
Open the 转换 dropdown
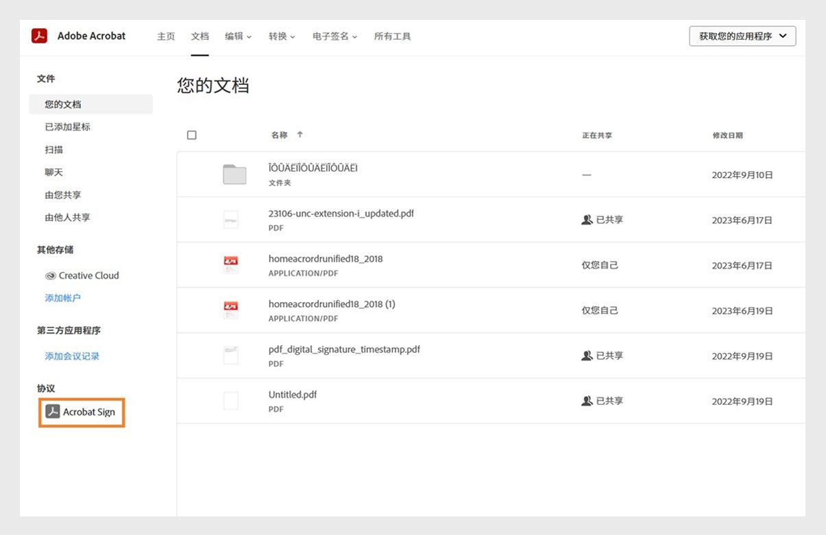[x=281, y=36]
